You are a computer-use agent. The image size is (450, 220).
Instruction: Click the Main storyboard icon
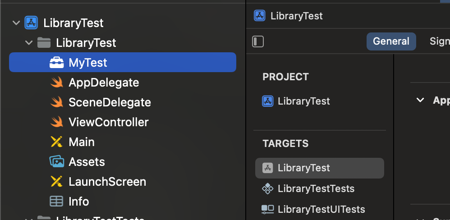point(57,142)
